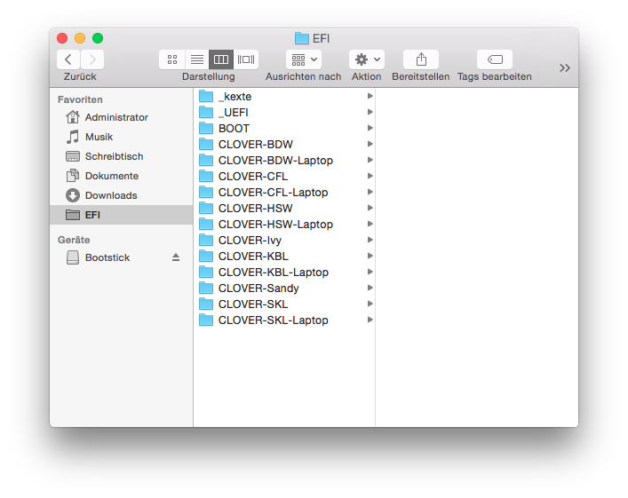The width and height of the screenshot is (628, 498).
Task: Expand _UEFI via its disclosure arrow
Action: point(370,112)
